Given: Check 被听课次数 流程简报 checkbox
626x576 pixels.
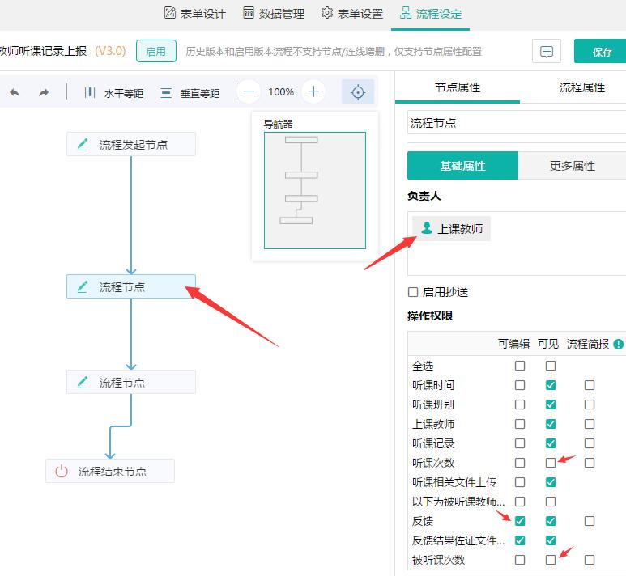Looking at the screenshot, I should pyautogui.click(x=590, y=560).
